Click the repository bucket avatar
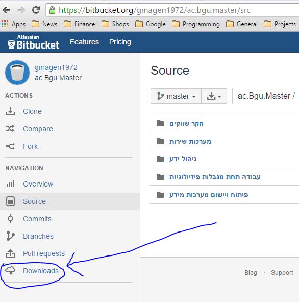Image resolution: width=299 pixels, height=302 pixels. pos(17,73)
